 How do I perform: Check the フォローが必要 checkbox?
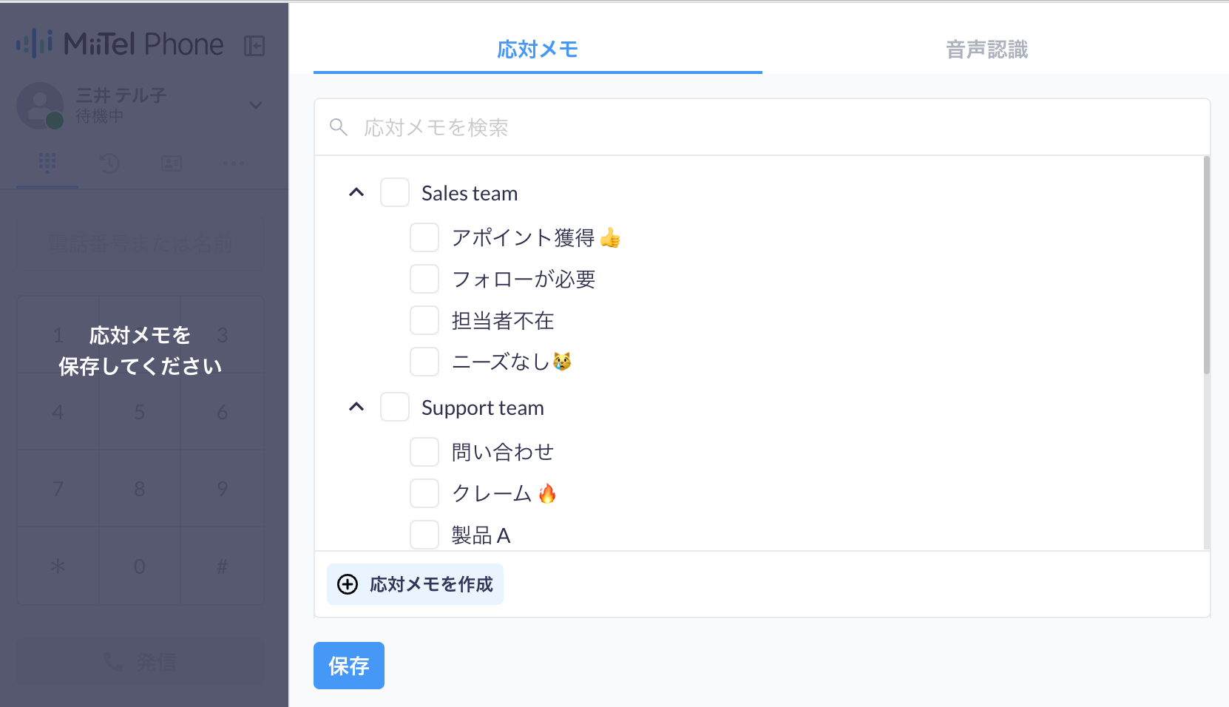pos(424,279)
